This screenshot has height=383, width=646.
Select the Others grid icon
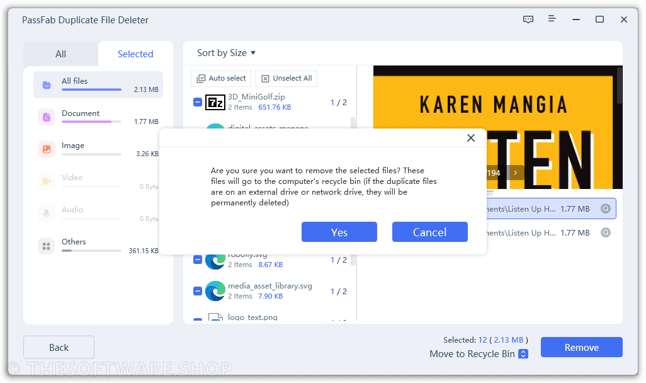point(47,246)
